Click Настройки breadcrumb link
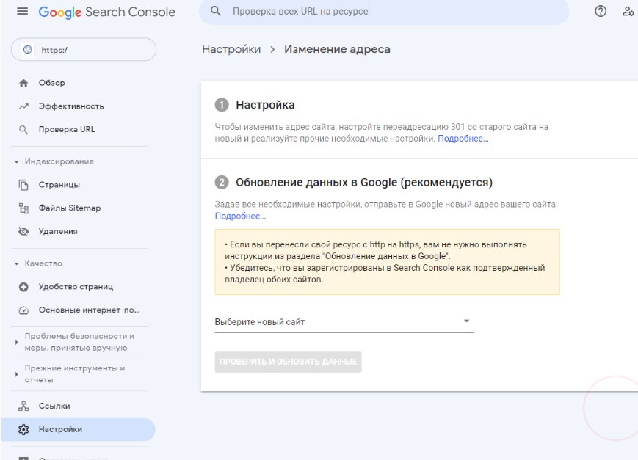Viewport: 638px width, 460px height. coord(231,49)
